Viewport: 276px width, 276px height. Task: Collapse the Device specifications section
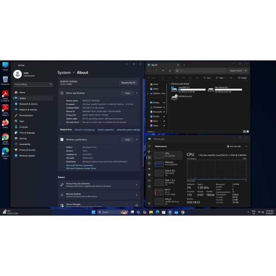(x=137, y=93)
